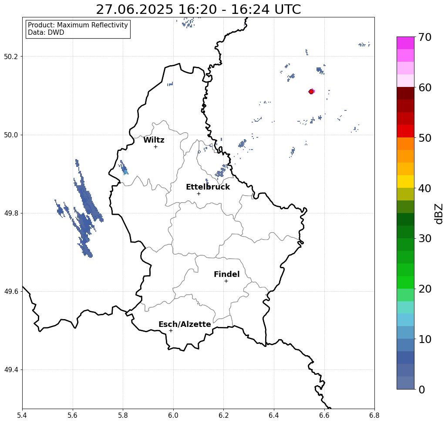
Task: Click the longitude label 6.8
Action: (374, 416)
